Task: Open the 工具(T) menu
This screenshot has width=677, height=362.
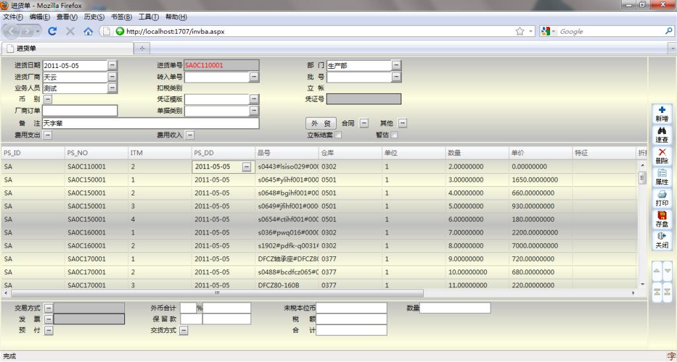Action: coord(149,17)
